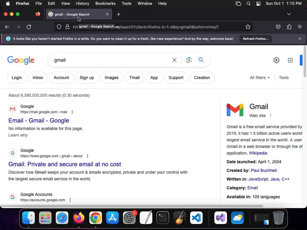
Task: Click the vertical page scrollbar
Action: [305, 62]
